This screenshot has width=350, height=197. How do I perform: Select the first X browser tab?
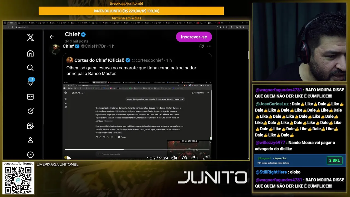coord(12,23)
